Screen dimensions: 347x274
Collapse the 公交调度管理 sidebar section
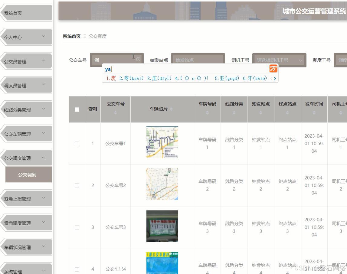26,158
